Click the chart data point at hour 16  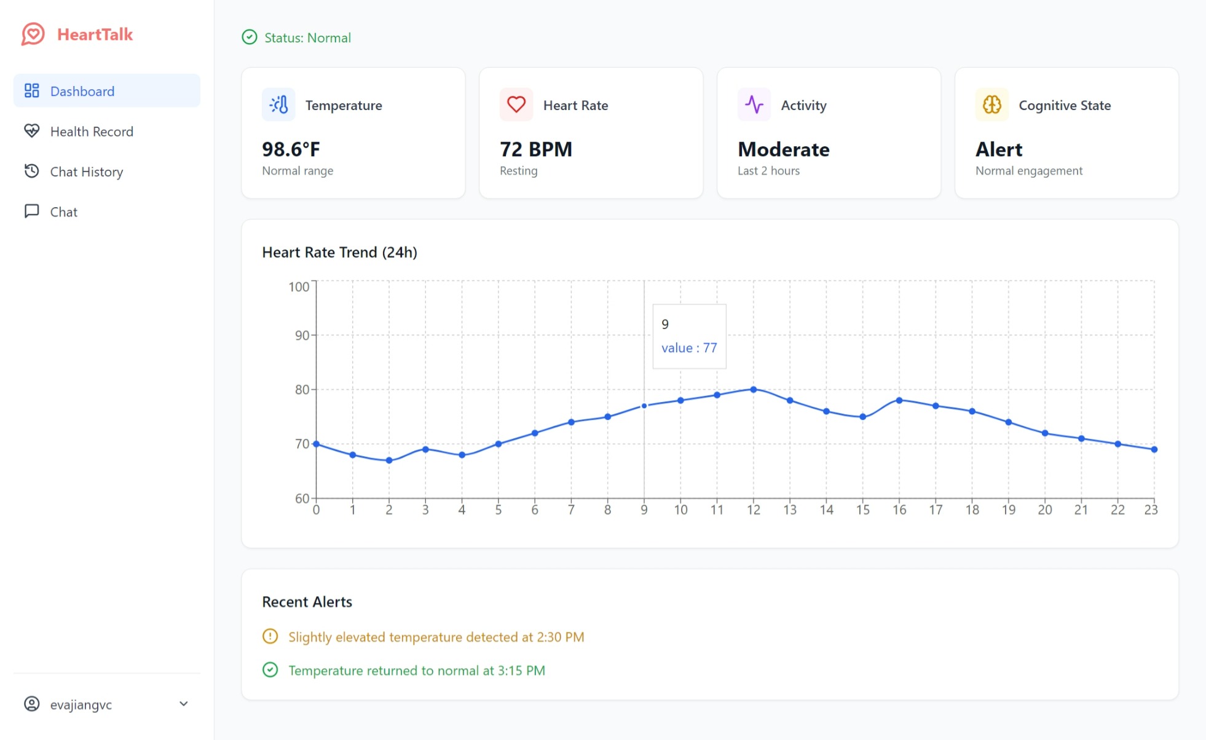coord(899,400)
